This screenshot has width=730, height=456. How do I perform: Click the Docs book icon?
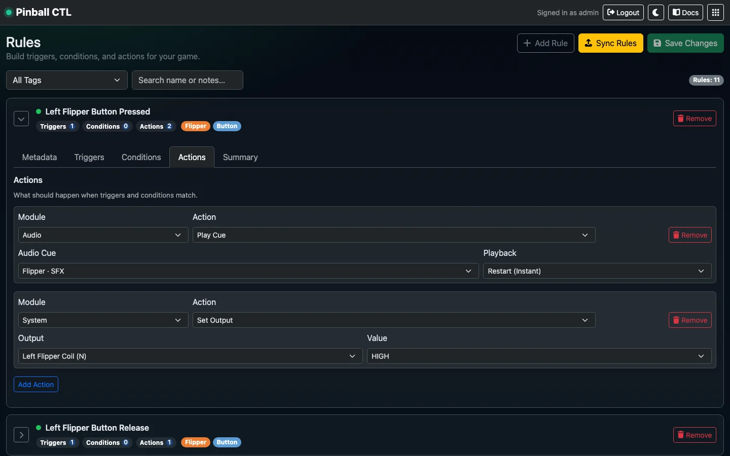point(676,12)
